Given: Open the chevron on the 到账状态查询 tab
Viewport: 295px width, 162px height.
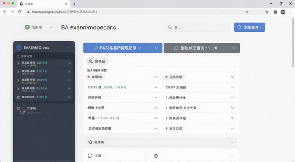Looking at the screenshot, I should pyautogui.click(x=233, y=48).
